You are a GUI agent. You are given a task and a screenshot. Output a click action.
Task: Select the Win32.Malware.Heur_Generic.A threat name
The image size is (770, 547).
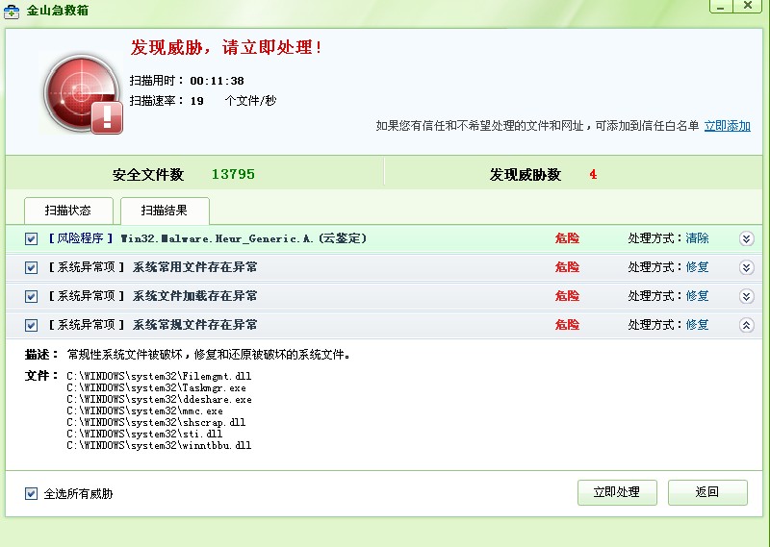tap(244, 239)
